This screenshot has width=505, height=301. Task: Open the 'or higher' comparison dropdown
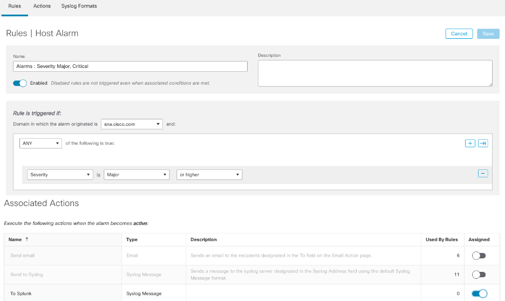tap(209, 174)
